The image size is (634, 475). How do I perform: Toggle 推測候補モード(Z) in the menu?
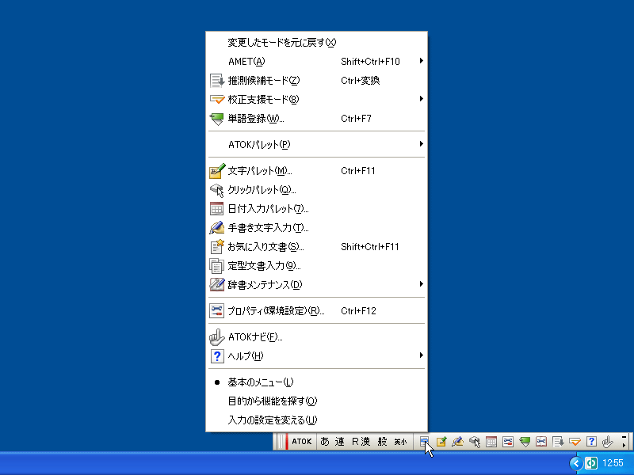[x=316, y=81]
